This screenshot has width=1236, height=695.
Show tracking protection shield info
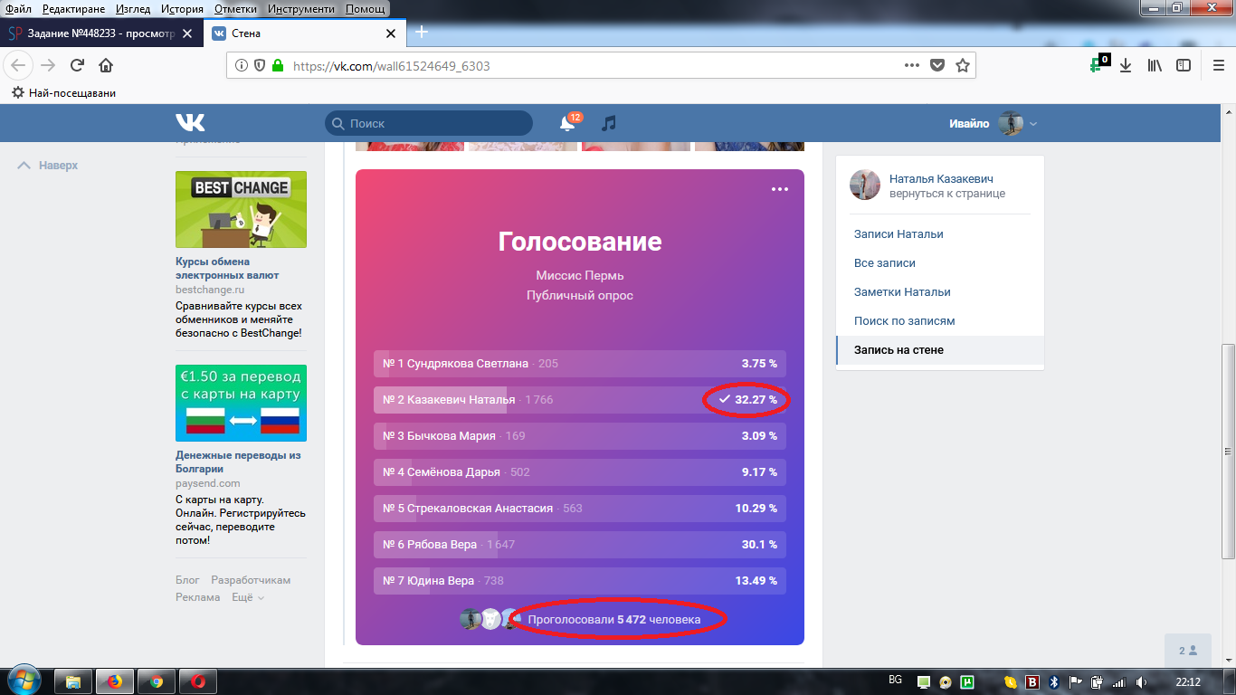point(259,65)
